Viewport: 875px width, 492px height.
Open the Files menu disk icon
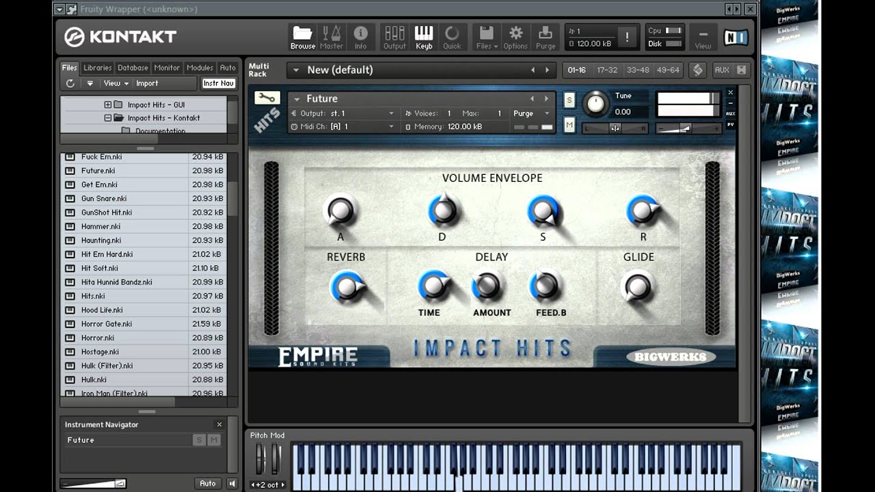tap(487, 36)
